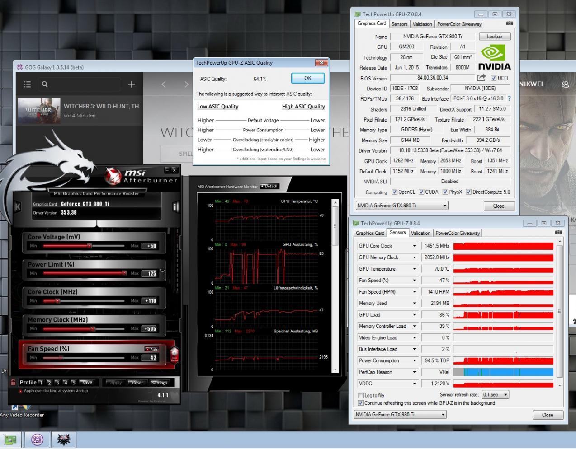Select Afterburner profile slot 4
The height and width of the screenshot is (449, 576).
point(65,383)
